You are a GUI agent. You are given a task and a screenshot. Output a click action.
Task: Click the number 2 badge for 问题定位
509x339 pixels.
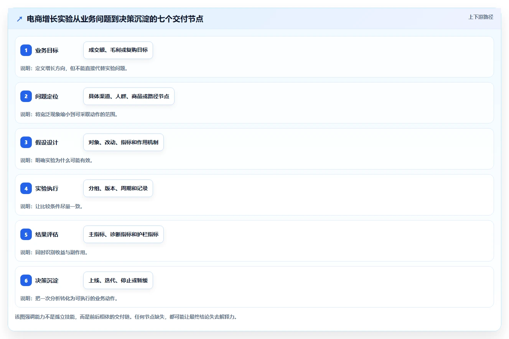coord(26,96)
